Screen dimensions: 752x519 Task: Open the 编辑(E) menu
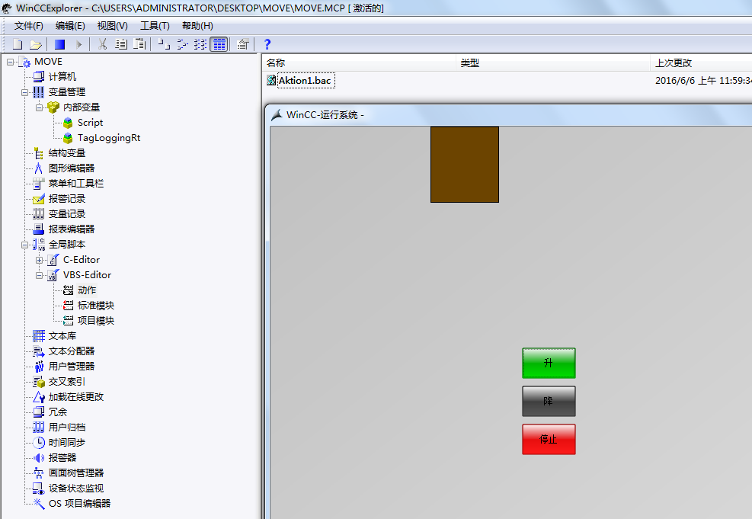coord(70,26)
